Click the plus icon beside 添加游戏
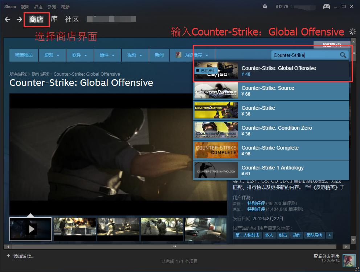 [x=8, y=256]
